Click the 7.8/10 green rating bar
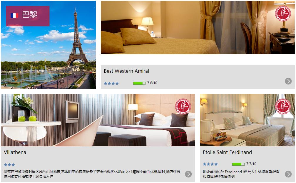296x183 pixels. (x=139, y=83)
